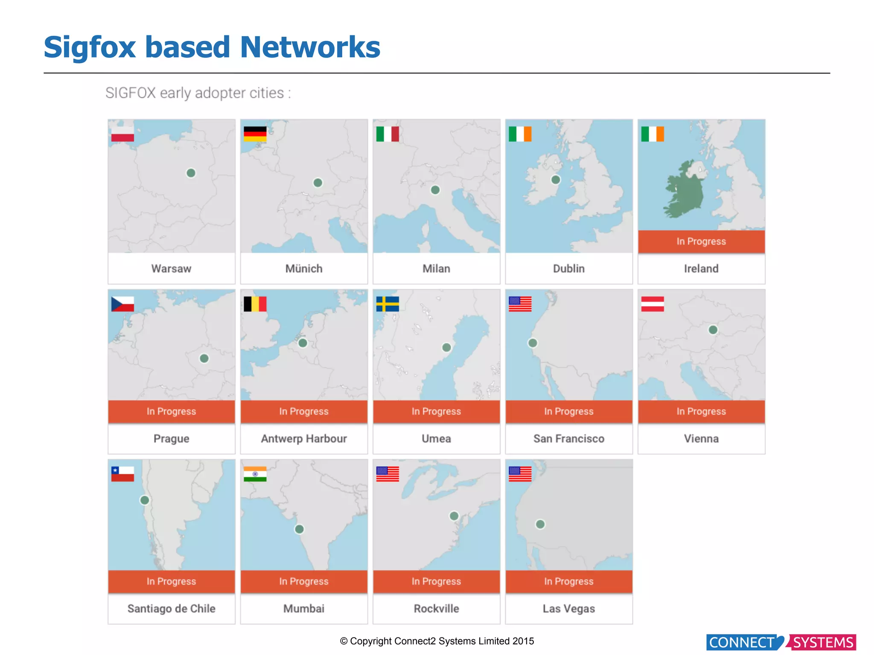Image resolution: width=874 pixels, height=655 pixels.
Task: Select the Rockville city label
Action: [436, 609]
